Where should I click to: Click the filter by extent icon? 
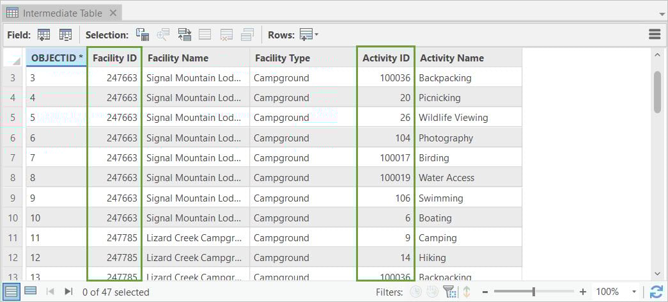click(x=450, y=292)
